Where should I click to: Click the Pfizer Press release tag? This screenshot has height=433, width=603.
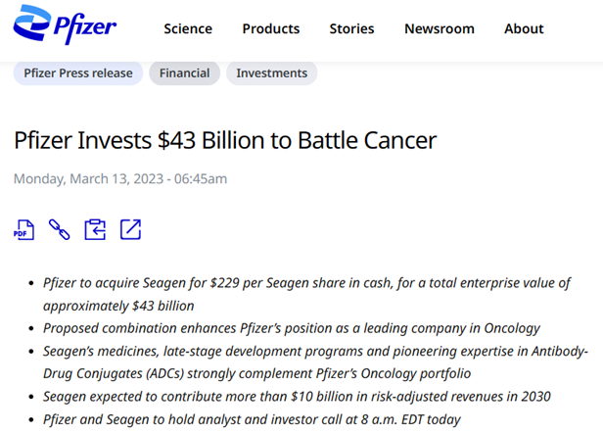tap(78, 73)
